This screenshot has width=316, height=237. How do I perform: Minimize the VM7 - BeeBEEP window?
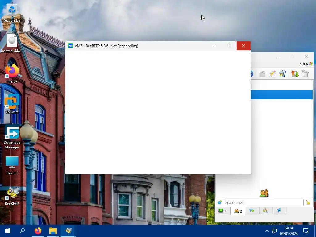(215, 46)
